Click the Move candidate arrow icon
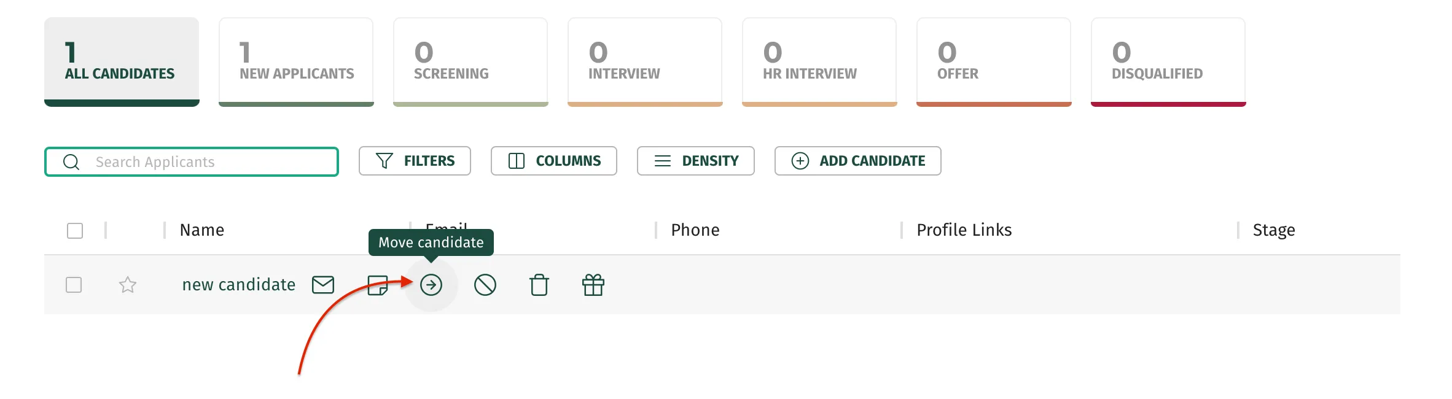The height and width of the screenshot is (399, 1452). point(431,285)
